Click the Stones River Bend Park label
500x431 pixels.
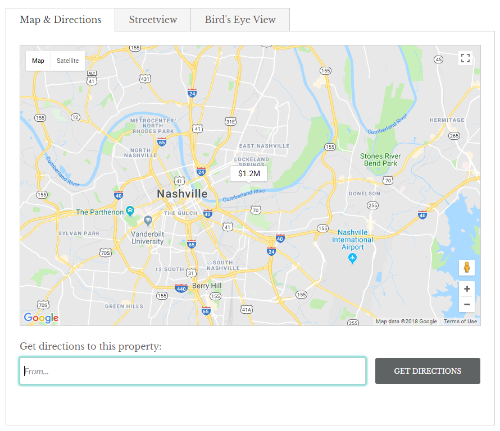(380, 160)
